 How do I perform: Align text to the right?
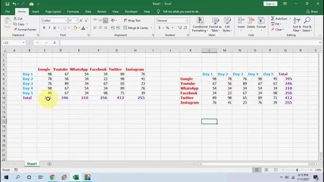click(x=105, y=28)
